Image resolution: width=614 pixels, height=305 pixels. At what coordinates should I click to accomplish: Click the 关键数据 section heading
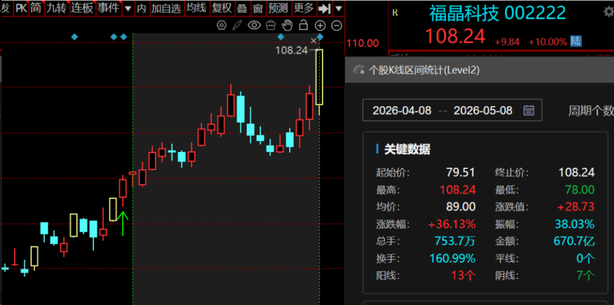[x=407, y=149]
